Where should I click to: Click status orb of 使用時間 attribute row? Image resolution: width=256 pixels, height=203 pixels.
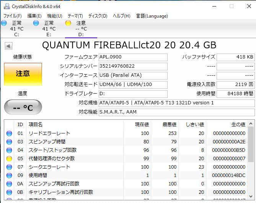9,175
